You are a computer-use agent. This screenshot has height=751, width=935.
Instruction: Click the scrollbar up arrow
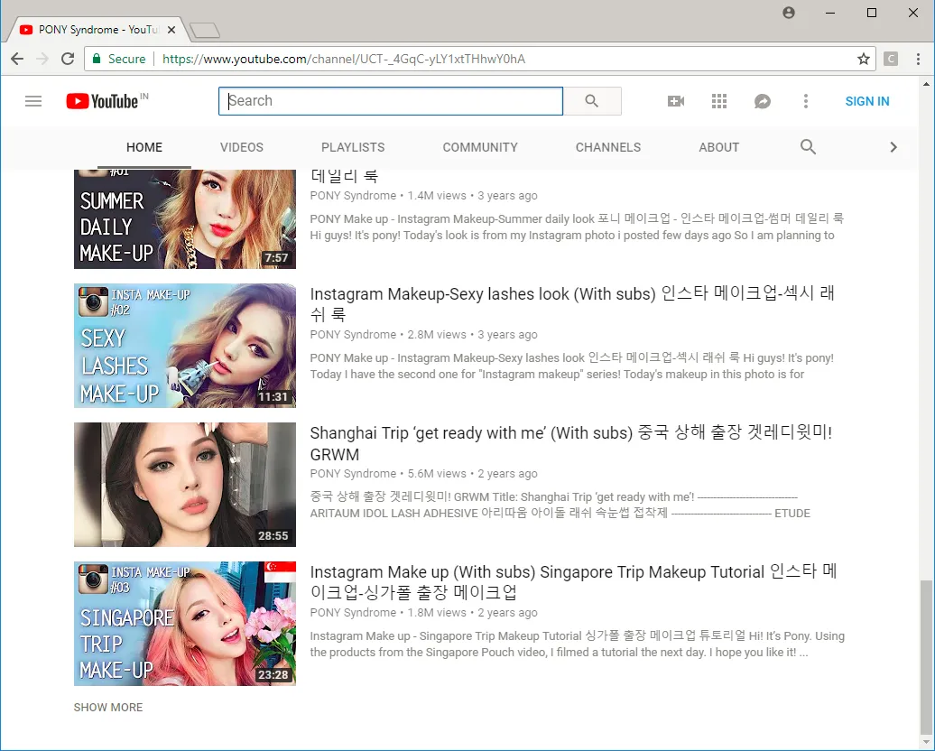click(925, 84)
